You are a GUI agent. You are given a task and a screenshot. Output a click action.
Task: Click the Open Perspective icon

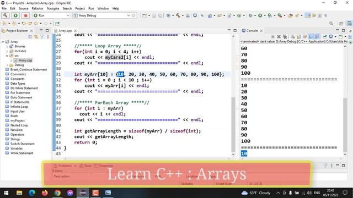pyautogui.click(x=341, y=23)
